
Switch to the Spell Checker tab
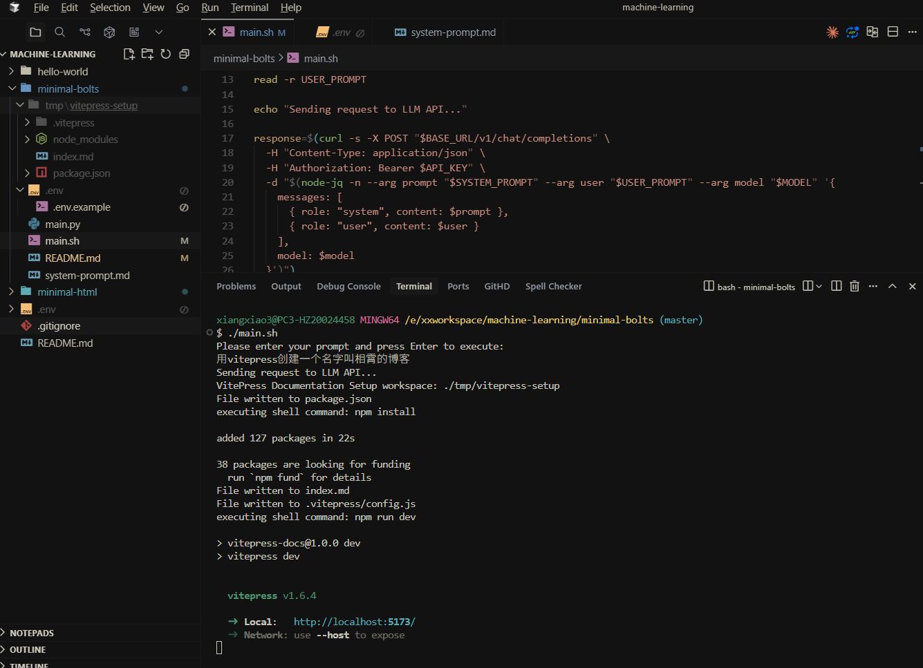tap(553, 286)
